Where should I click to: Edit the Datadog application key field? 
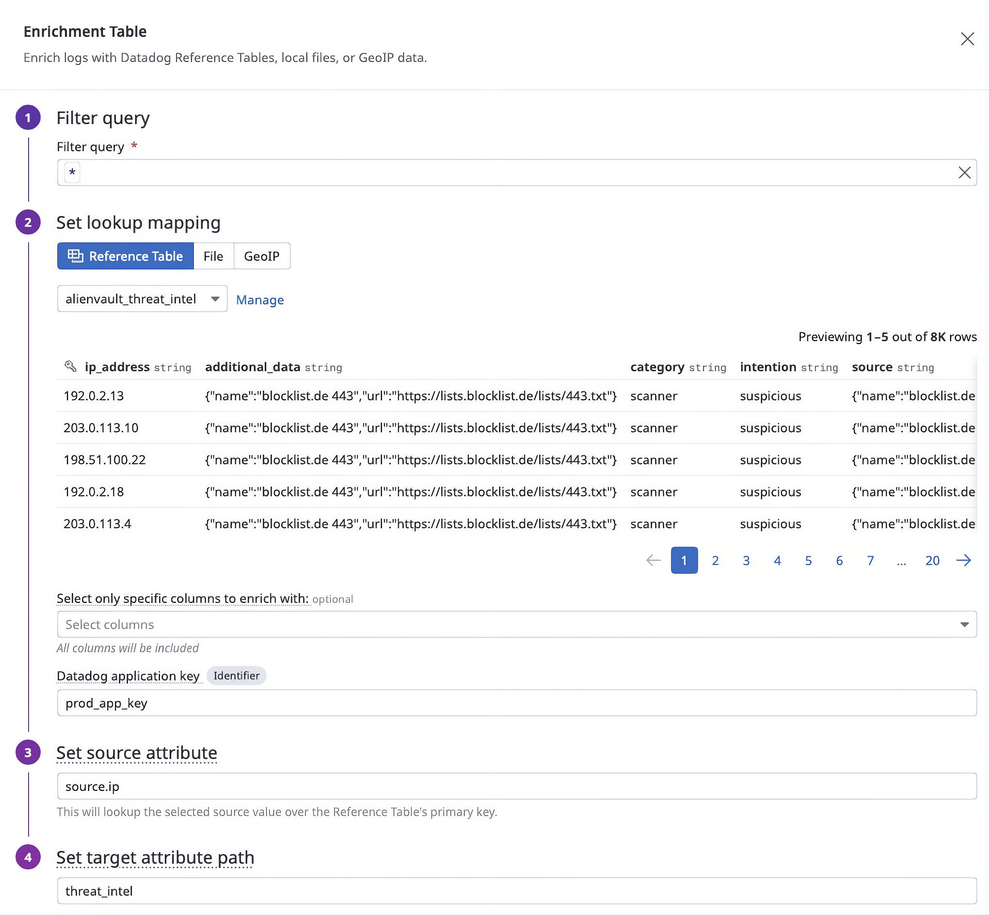pos(516,703)
